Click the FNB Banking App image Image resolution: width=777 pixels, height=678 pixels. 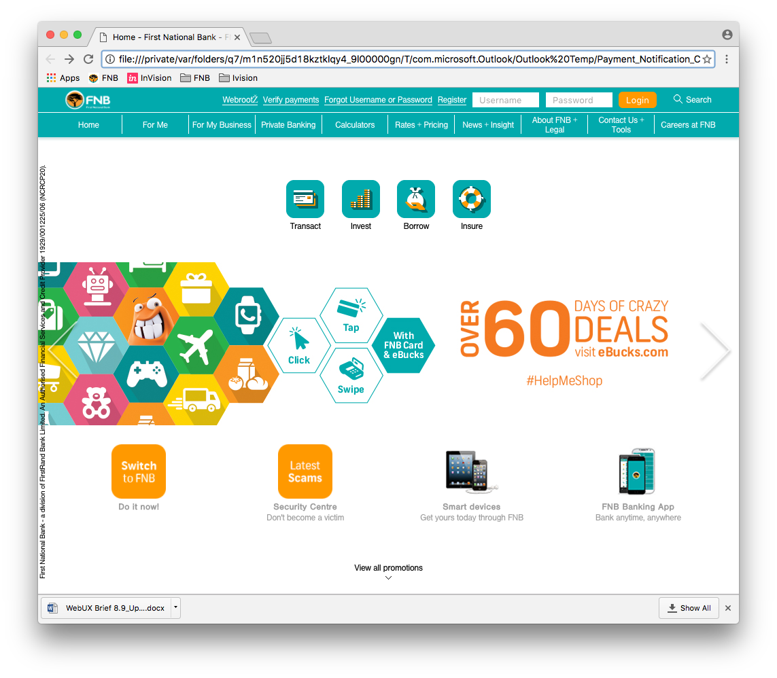click(637, 471)
